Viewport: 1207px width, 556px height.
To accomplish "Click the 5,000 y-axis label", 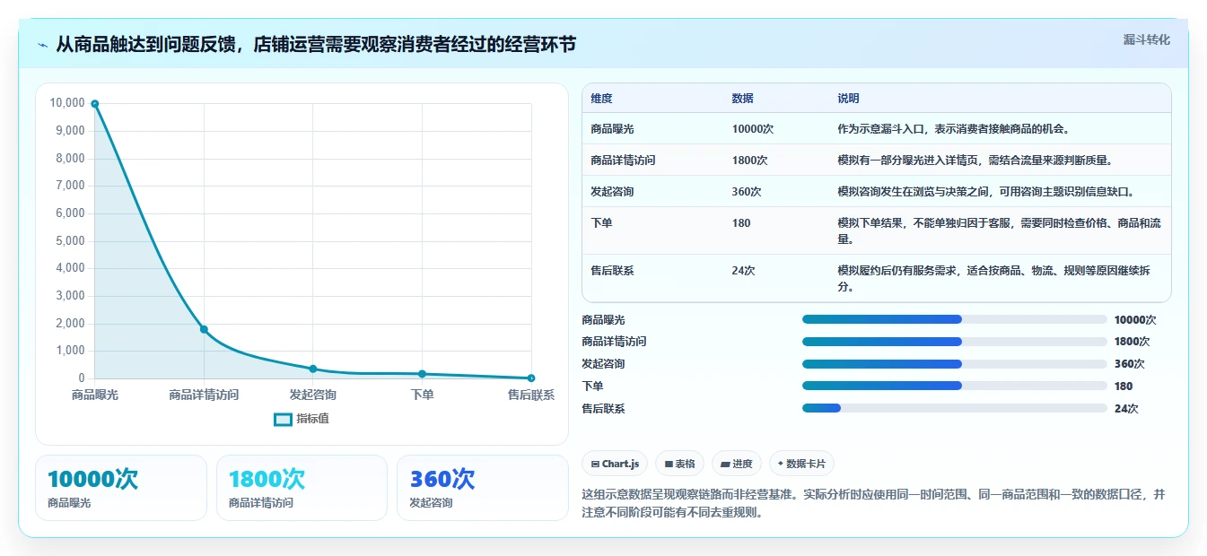I will [70, 241].
